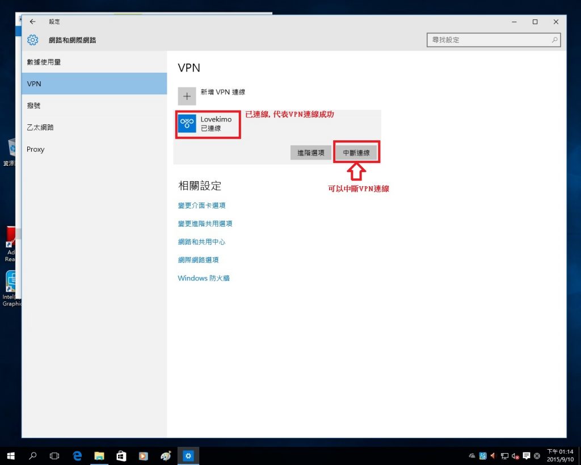Open 進階選項 for the Lovekimo connection

pyautogui.click(x=310, y=152)
